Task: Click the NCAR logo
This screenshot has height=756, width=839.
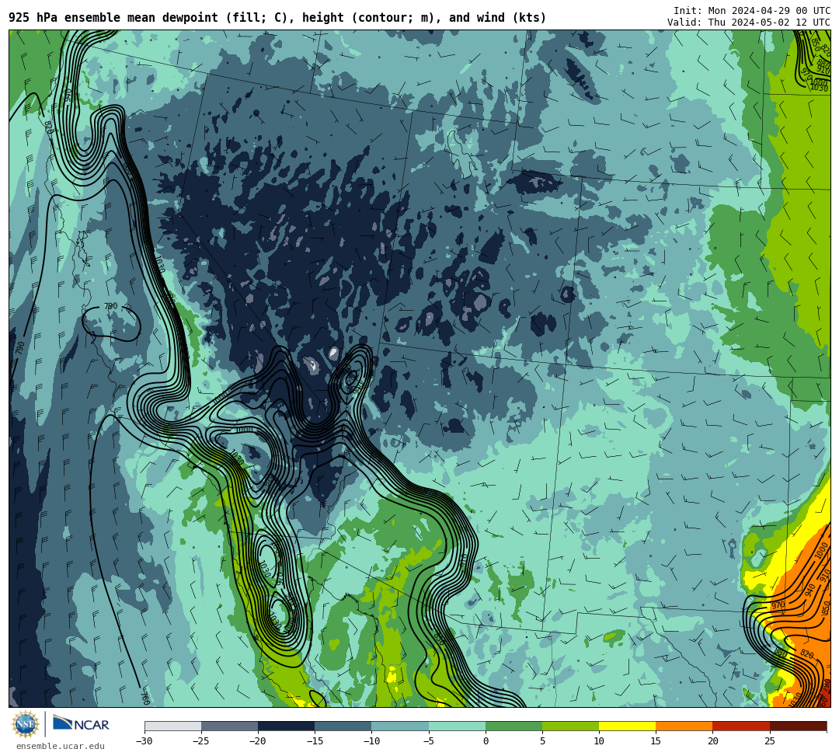Action: click(82, 724)
